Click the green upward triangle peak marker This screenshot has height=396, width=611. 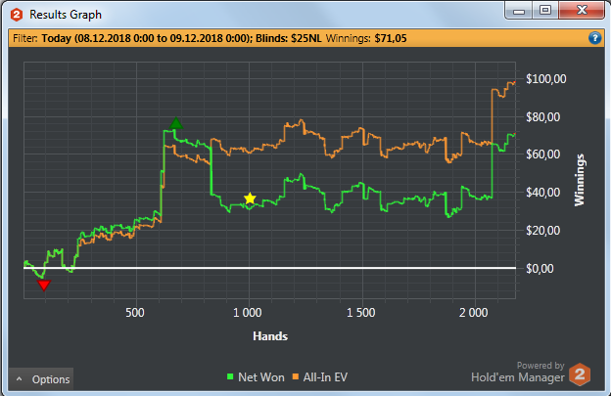click(176, 122)
